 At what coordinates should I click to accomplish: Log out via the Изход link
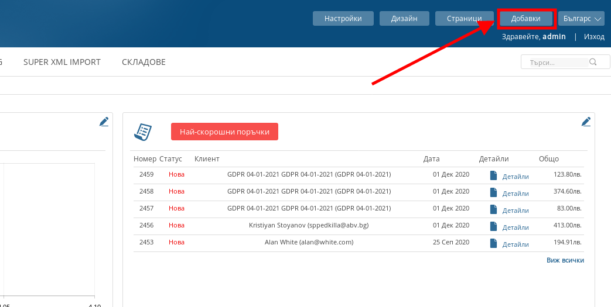pos(594,36)
